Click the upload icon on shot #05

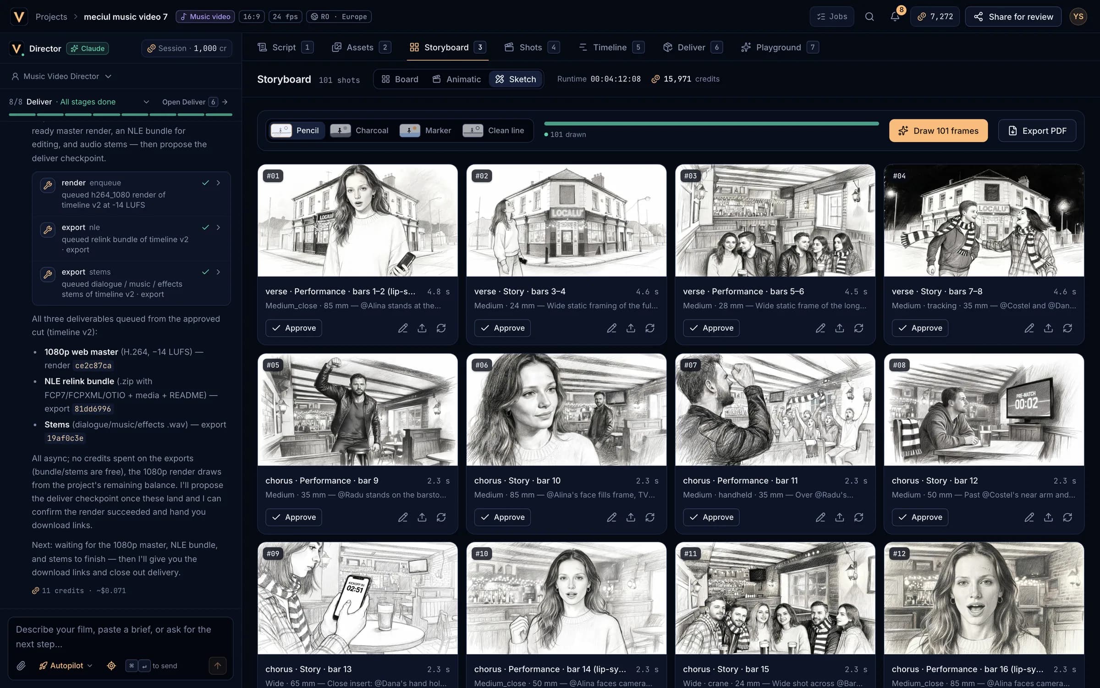[x=422, y=517]
